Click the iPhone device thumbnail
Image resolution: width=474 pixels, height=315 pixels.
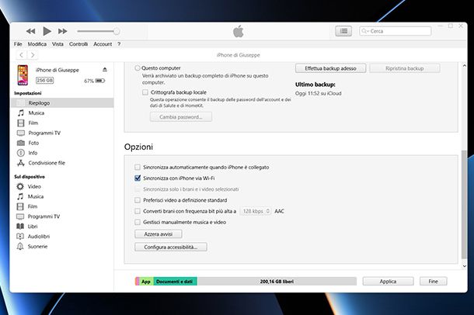pos(23,74)
